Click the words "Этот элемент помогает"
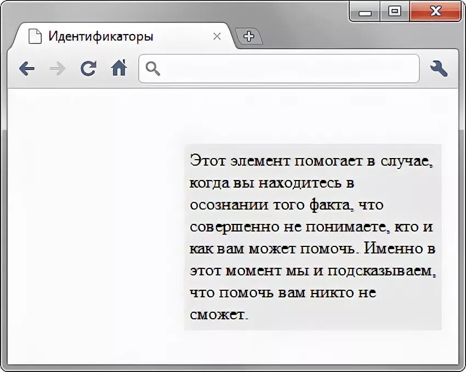The image size is (466, 372). tap(277, 161)
